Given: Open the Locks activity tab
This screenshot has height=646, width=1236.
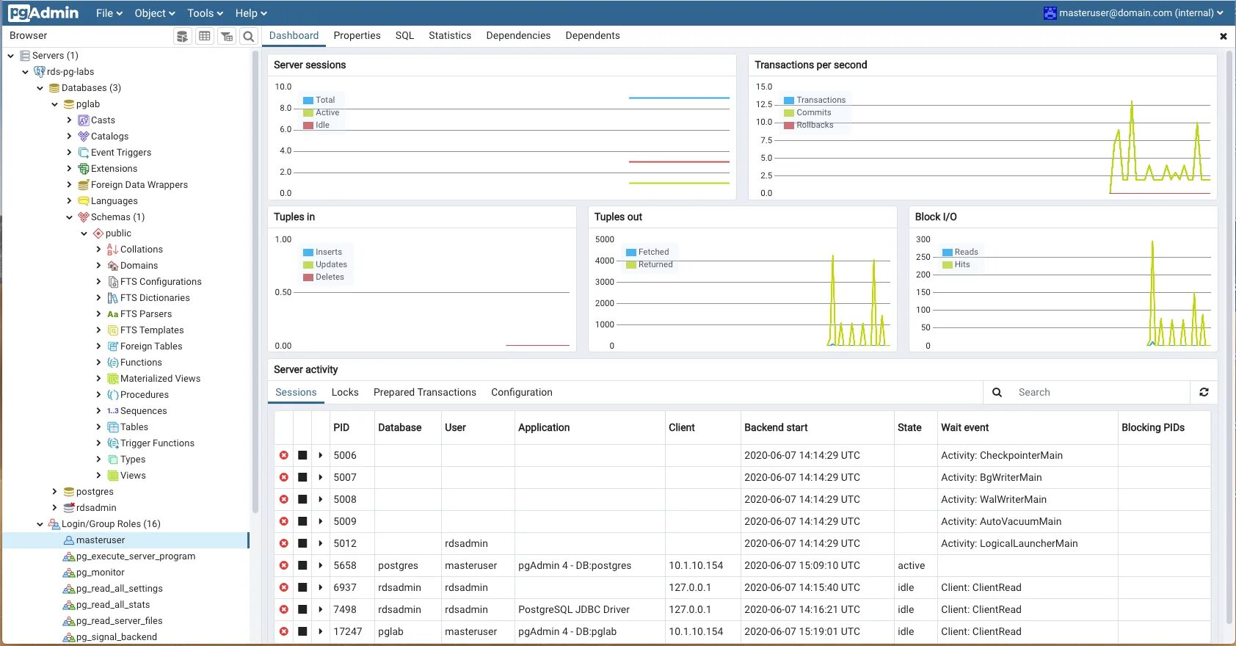Looking at the screenshot, I should [x=345, y=392].
